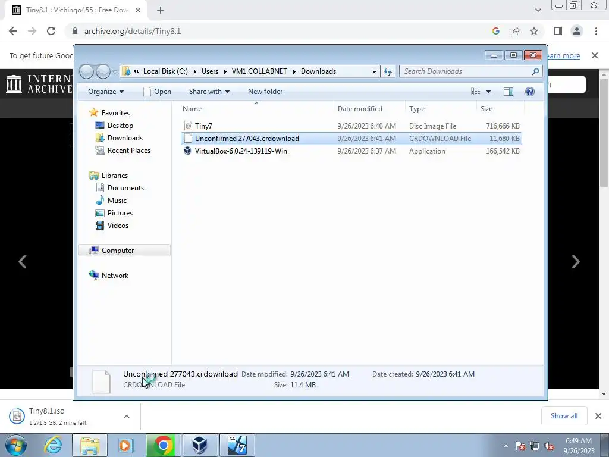
Task: Click the Action Center flag tray icon
Action: (x=520, y=446)
